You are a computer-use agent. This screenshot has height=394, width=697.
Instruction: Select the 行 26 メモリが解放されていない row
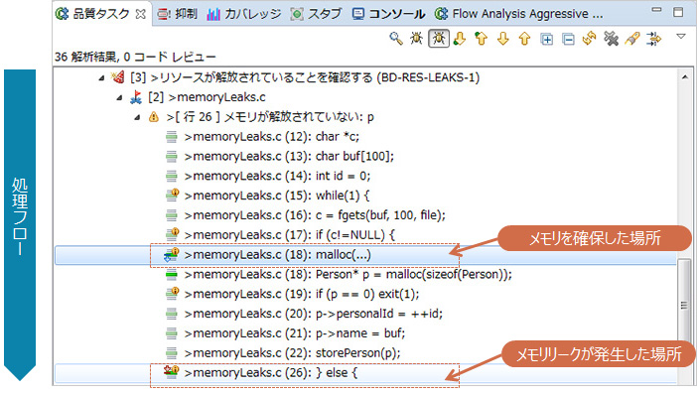tap(270, 117)
